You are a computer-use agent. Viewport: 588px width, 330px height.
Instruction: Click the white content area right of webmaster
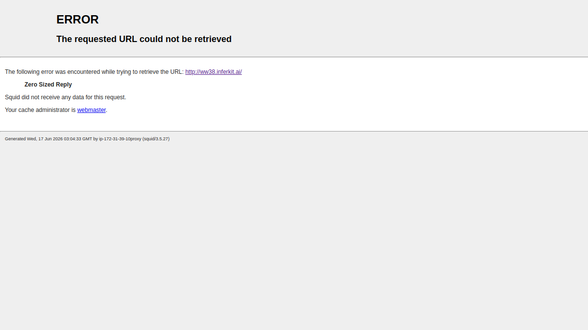(x=343, y=110)
